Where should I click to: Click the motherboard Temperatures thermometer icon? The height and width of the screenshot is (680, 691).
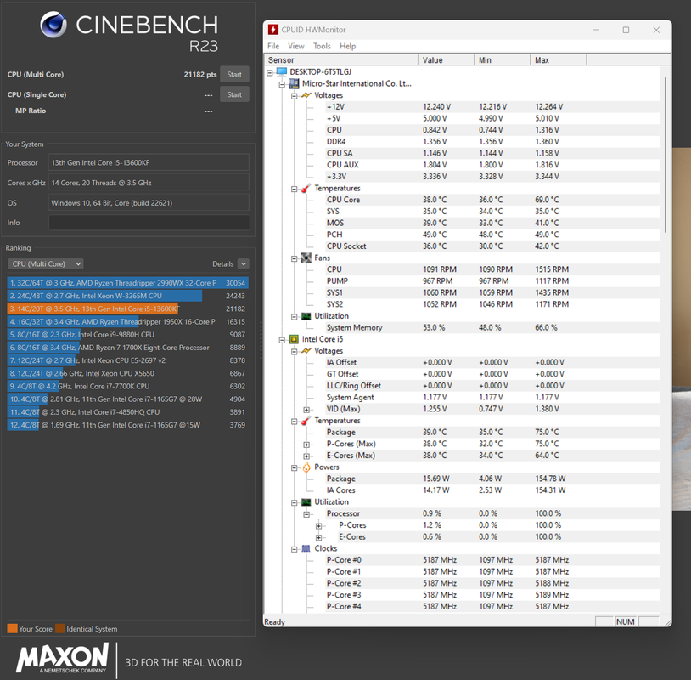coord(306,189)
